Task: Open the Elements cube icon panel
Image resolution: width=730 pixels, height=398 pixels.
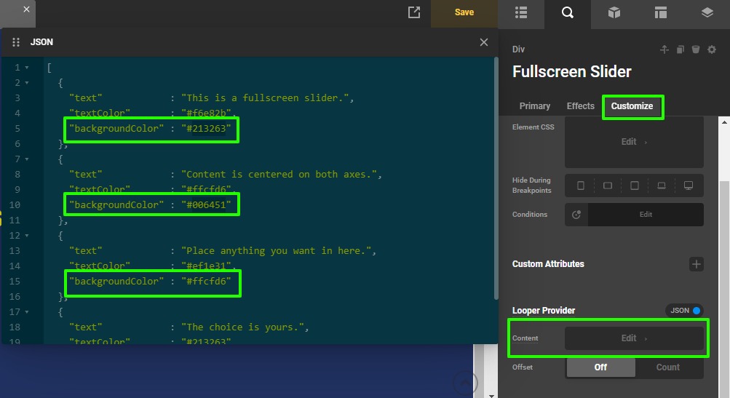Action: coord(614,12)
